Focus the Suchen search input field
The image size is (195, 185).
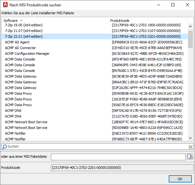point(95,147)
